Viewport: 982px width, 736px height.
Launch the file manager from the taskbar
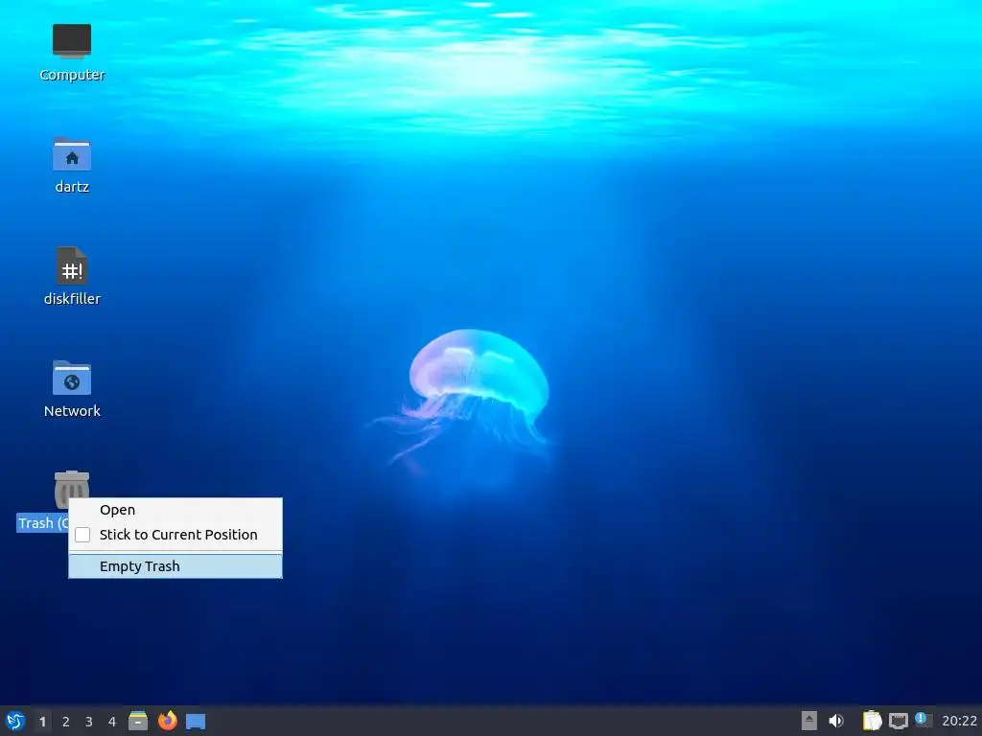click(x=138, y=721)
